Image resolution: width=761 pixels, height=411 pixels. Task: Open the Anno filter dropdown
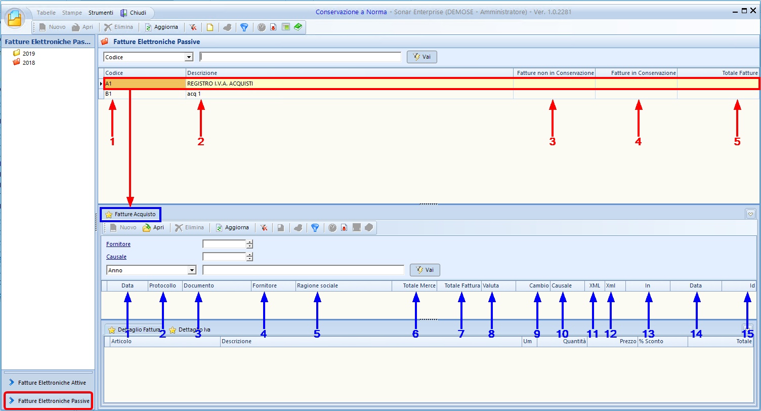(x=192, y=270)
